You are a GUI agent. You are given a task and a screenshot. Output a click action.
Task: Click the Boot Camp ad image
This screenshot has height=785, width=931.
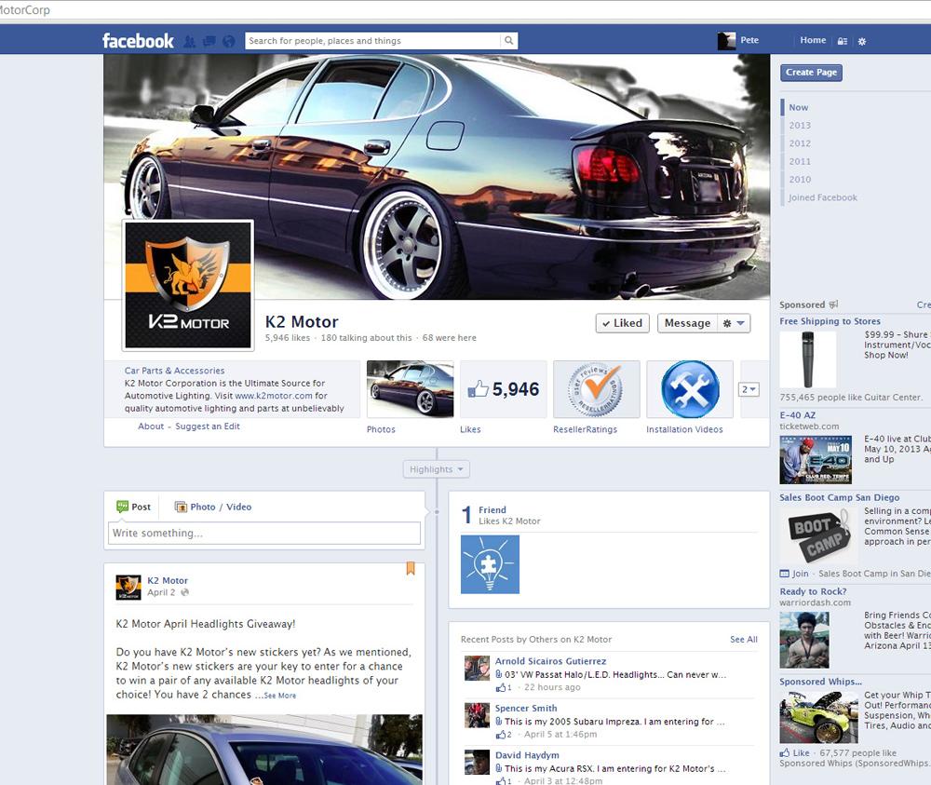click(818, 535)
